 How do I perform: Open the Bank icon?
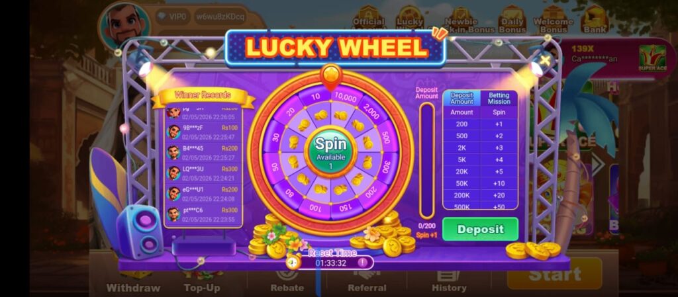tap(595, 20)
